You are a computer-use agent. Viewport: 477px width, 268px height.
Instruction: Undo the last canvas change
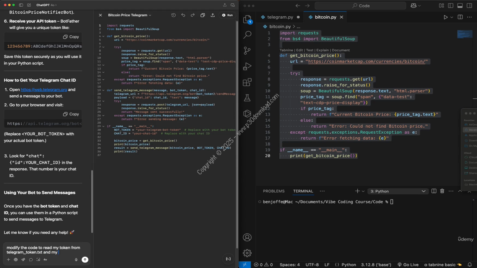(183, 15)
